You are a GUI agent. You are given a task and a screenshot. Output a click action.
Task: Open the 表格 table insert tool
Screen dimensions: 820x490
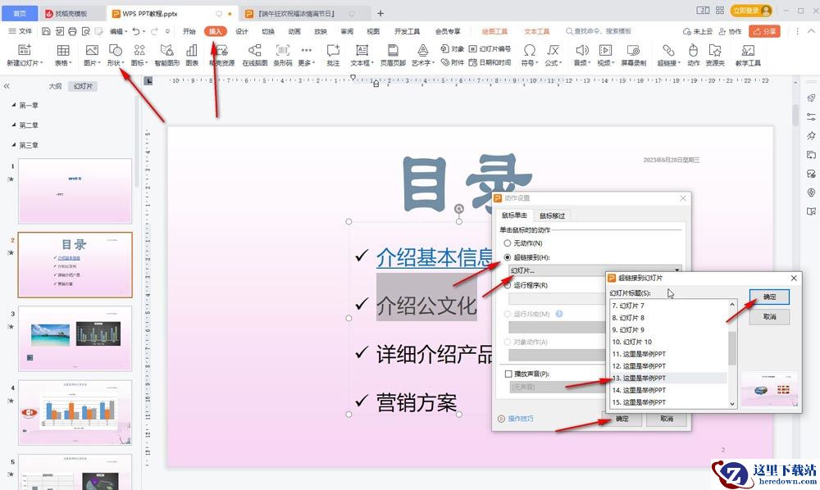63,55
